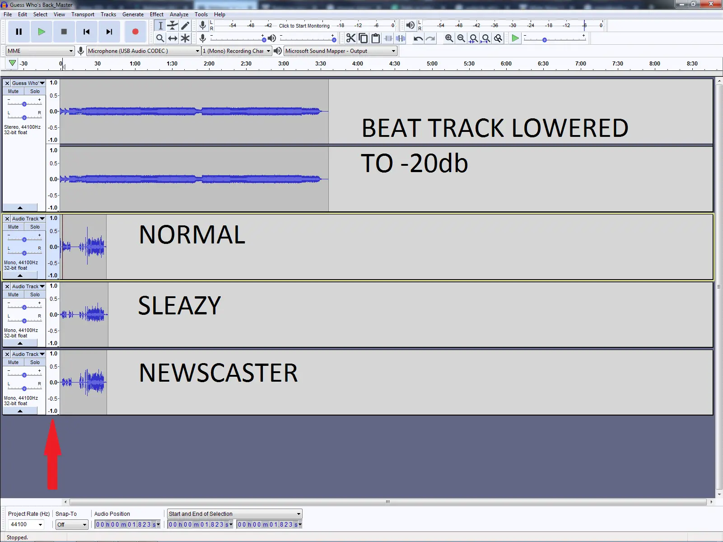Open the MME audio host dropdown
Screen dimensions: 723x542
tap(40, 51)
